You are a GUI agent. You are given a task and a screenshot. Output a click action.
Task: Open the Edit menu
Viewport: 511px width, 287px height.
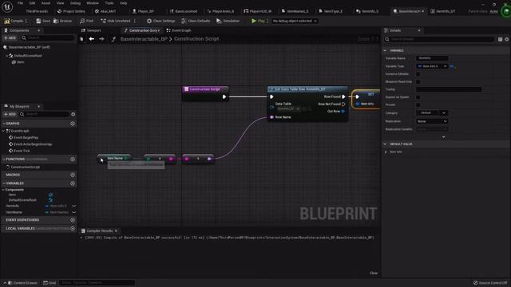pos(32,3)
